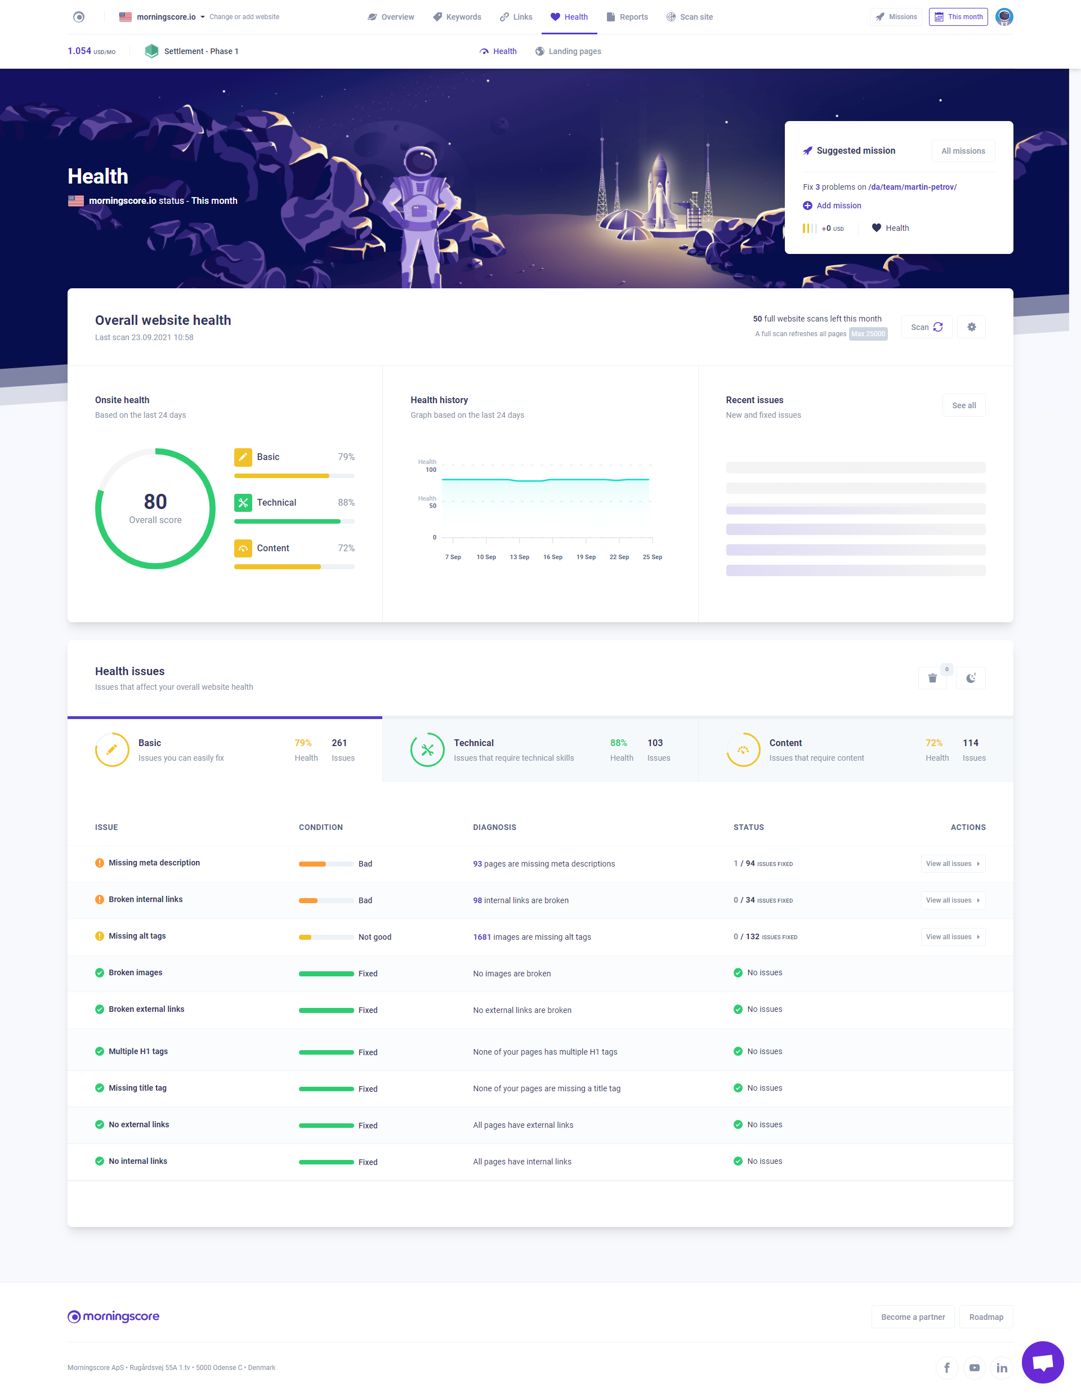Screen dimensions: 1081x1397
Task: Click the Technical wrench circle icon
Action: (x=427, y=749)
